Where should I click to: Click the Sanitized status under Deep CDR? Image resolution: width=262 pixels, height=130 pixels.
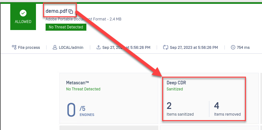tap(175, 89)
